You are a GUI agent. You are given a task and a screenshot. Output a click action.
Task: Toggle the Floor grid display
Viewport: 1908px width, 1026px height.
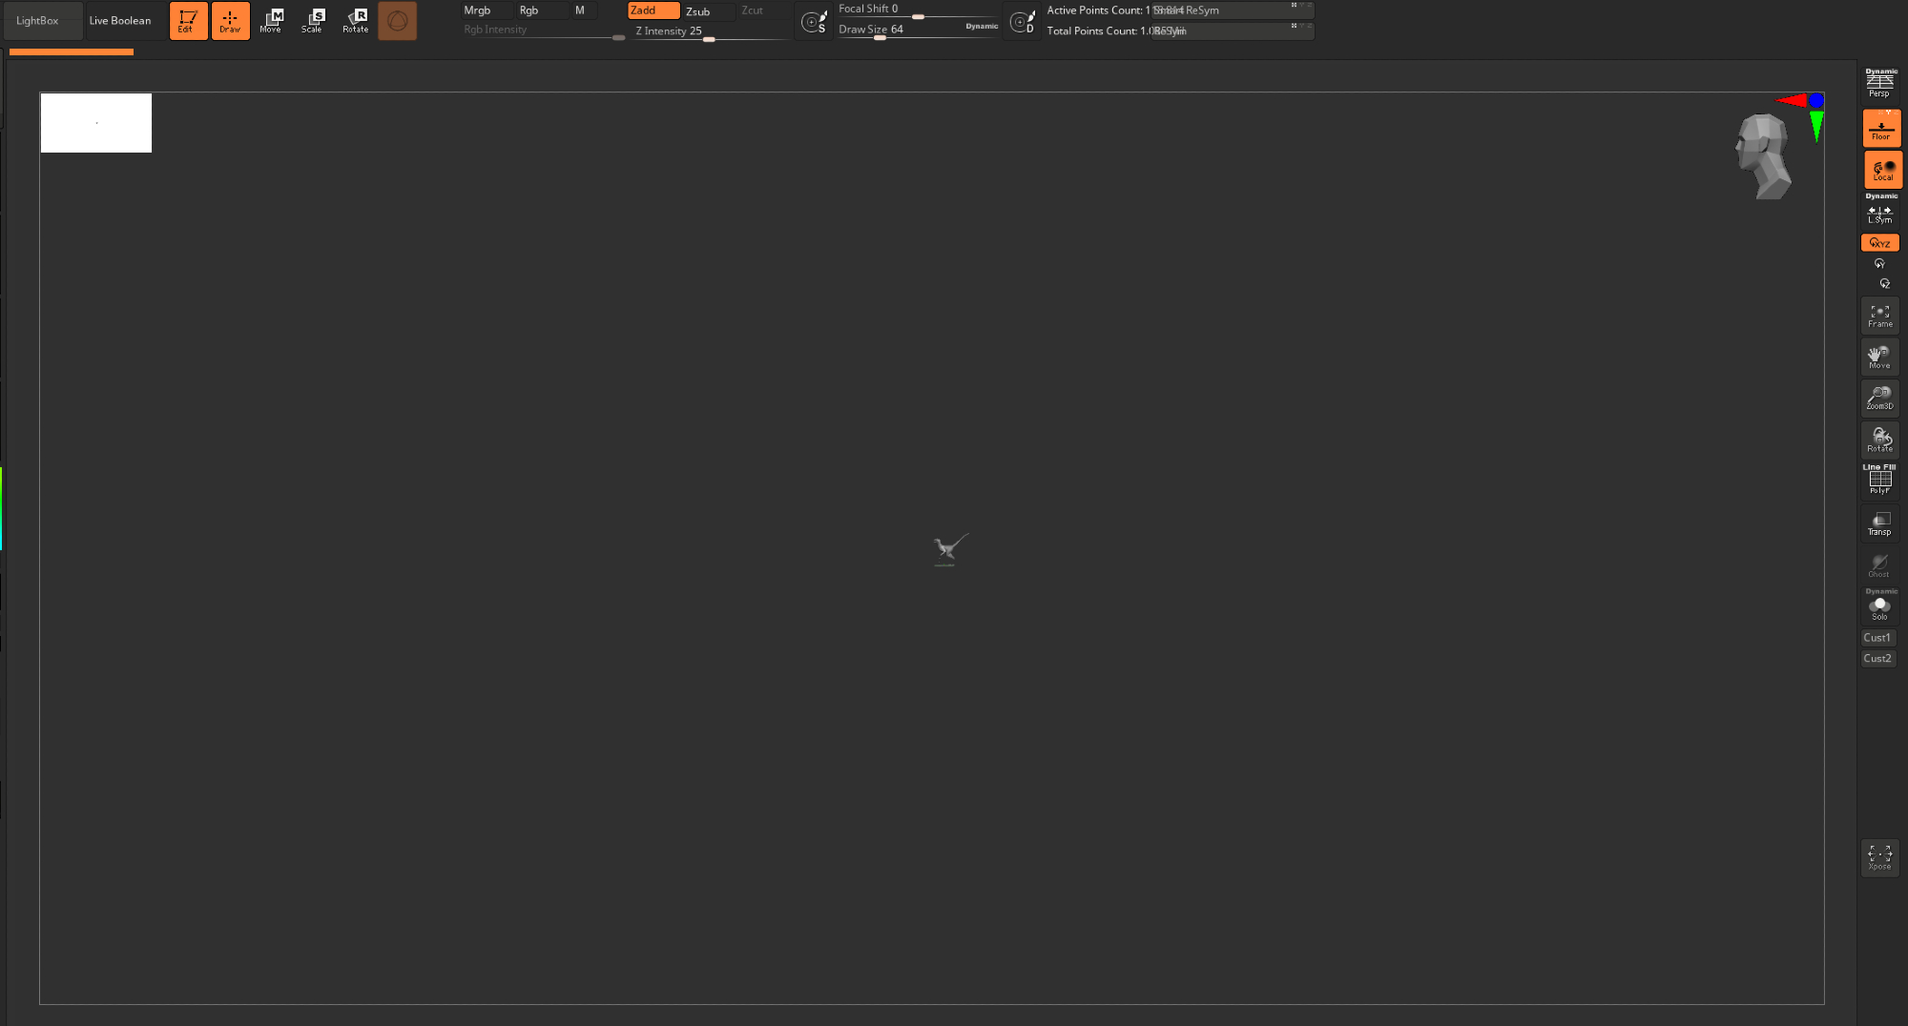(x=1880, y=128)
